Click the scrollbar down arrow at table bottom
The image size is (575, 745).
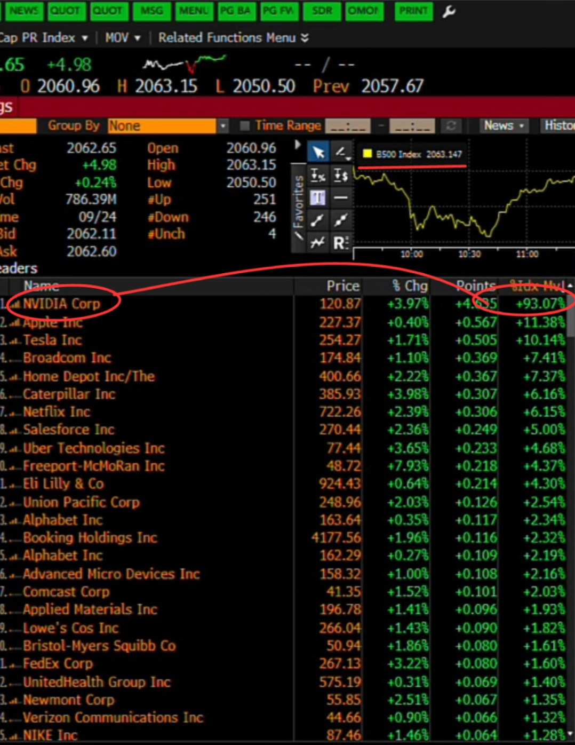coord(570,735)
